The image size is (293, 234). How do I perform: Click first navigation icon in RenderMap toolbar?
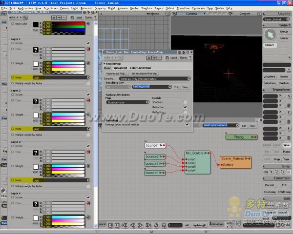coord(149,58)
